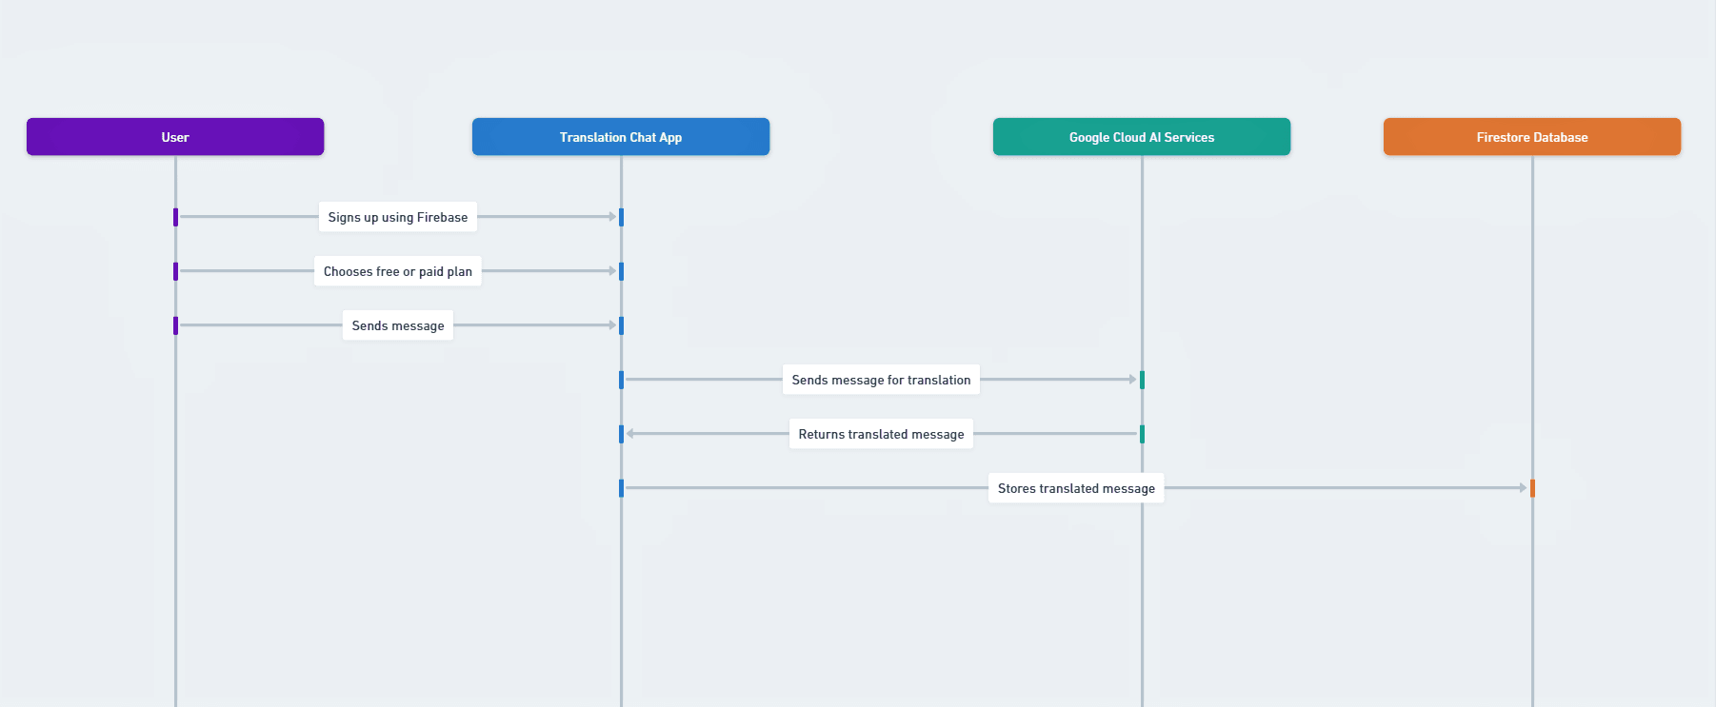
Task: Click the 'Signs up using Firebase' message label
Action: click(398, 217)
